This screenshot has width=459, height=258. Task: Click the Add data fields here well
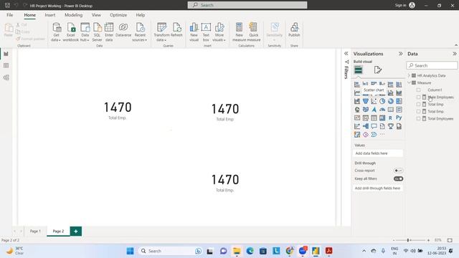[378, 153]
